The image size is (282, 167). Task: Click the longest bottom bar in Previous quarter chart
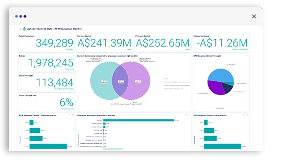point(48,146)
